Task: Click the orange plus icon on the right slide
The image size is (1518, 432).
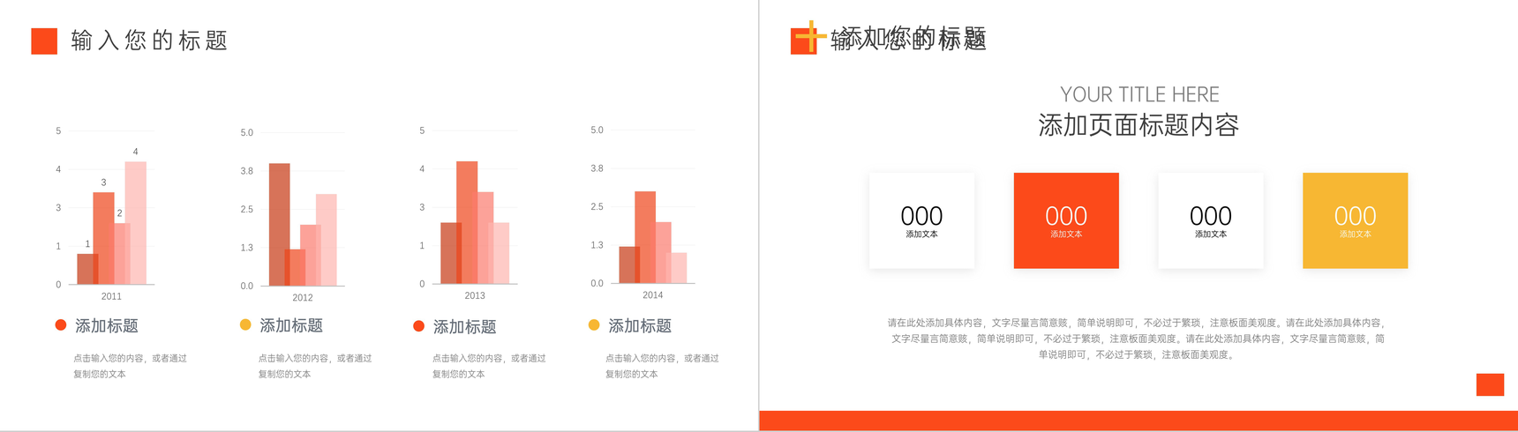Action: point(810,37)
